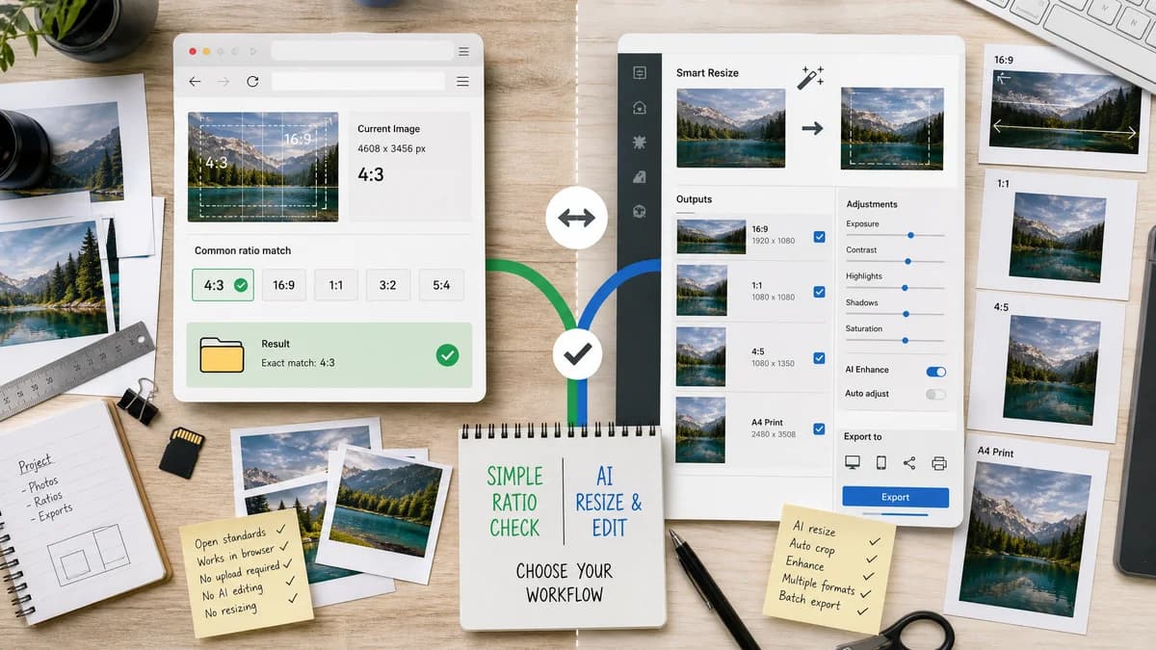Focus the address bar beside the reload icon
This screenshot has width=1156, height=650.
click(358, 82)
